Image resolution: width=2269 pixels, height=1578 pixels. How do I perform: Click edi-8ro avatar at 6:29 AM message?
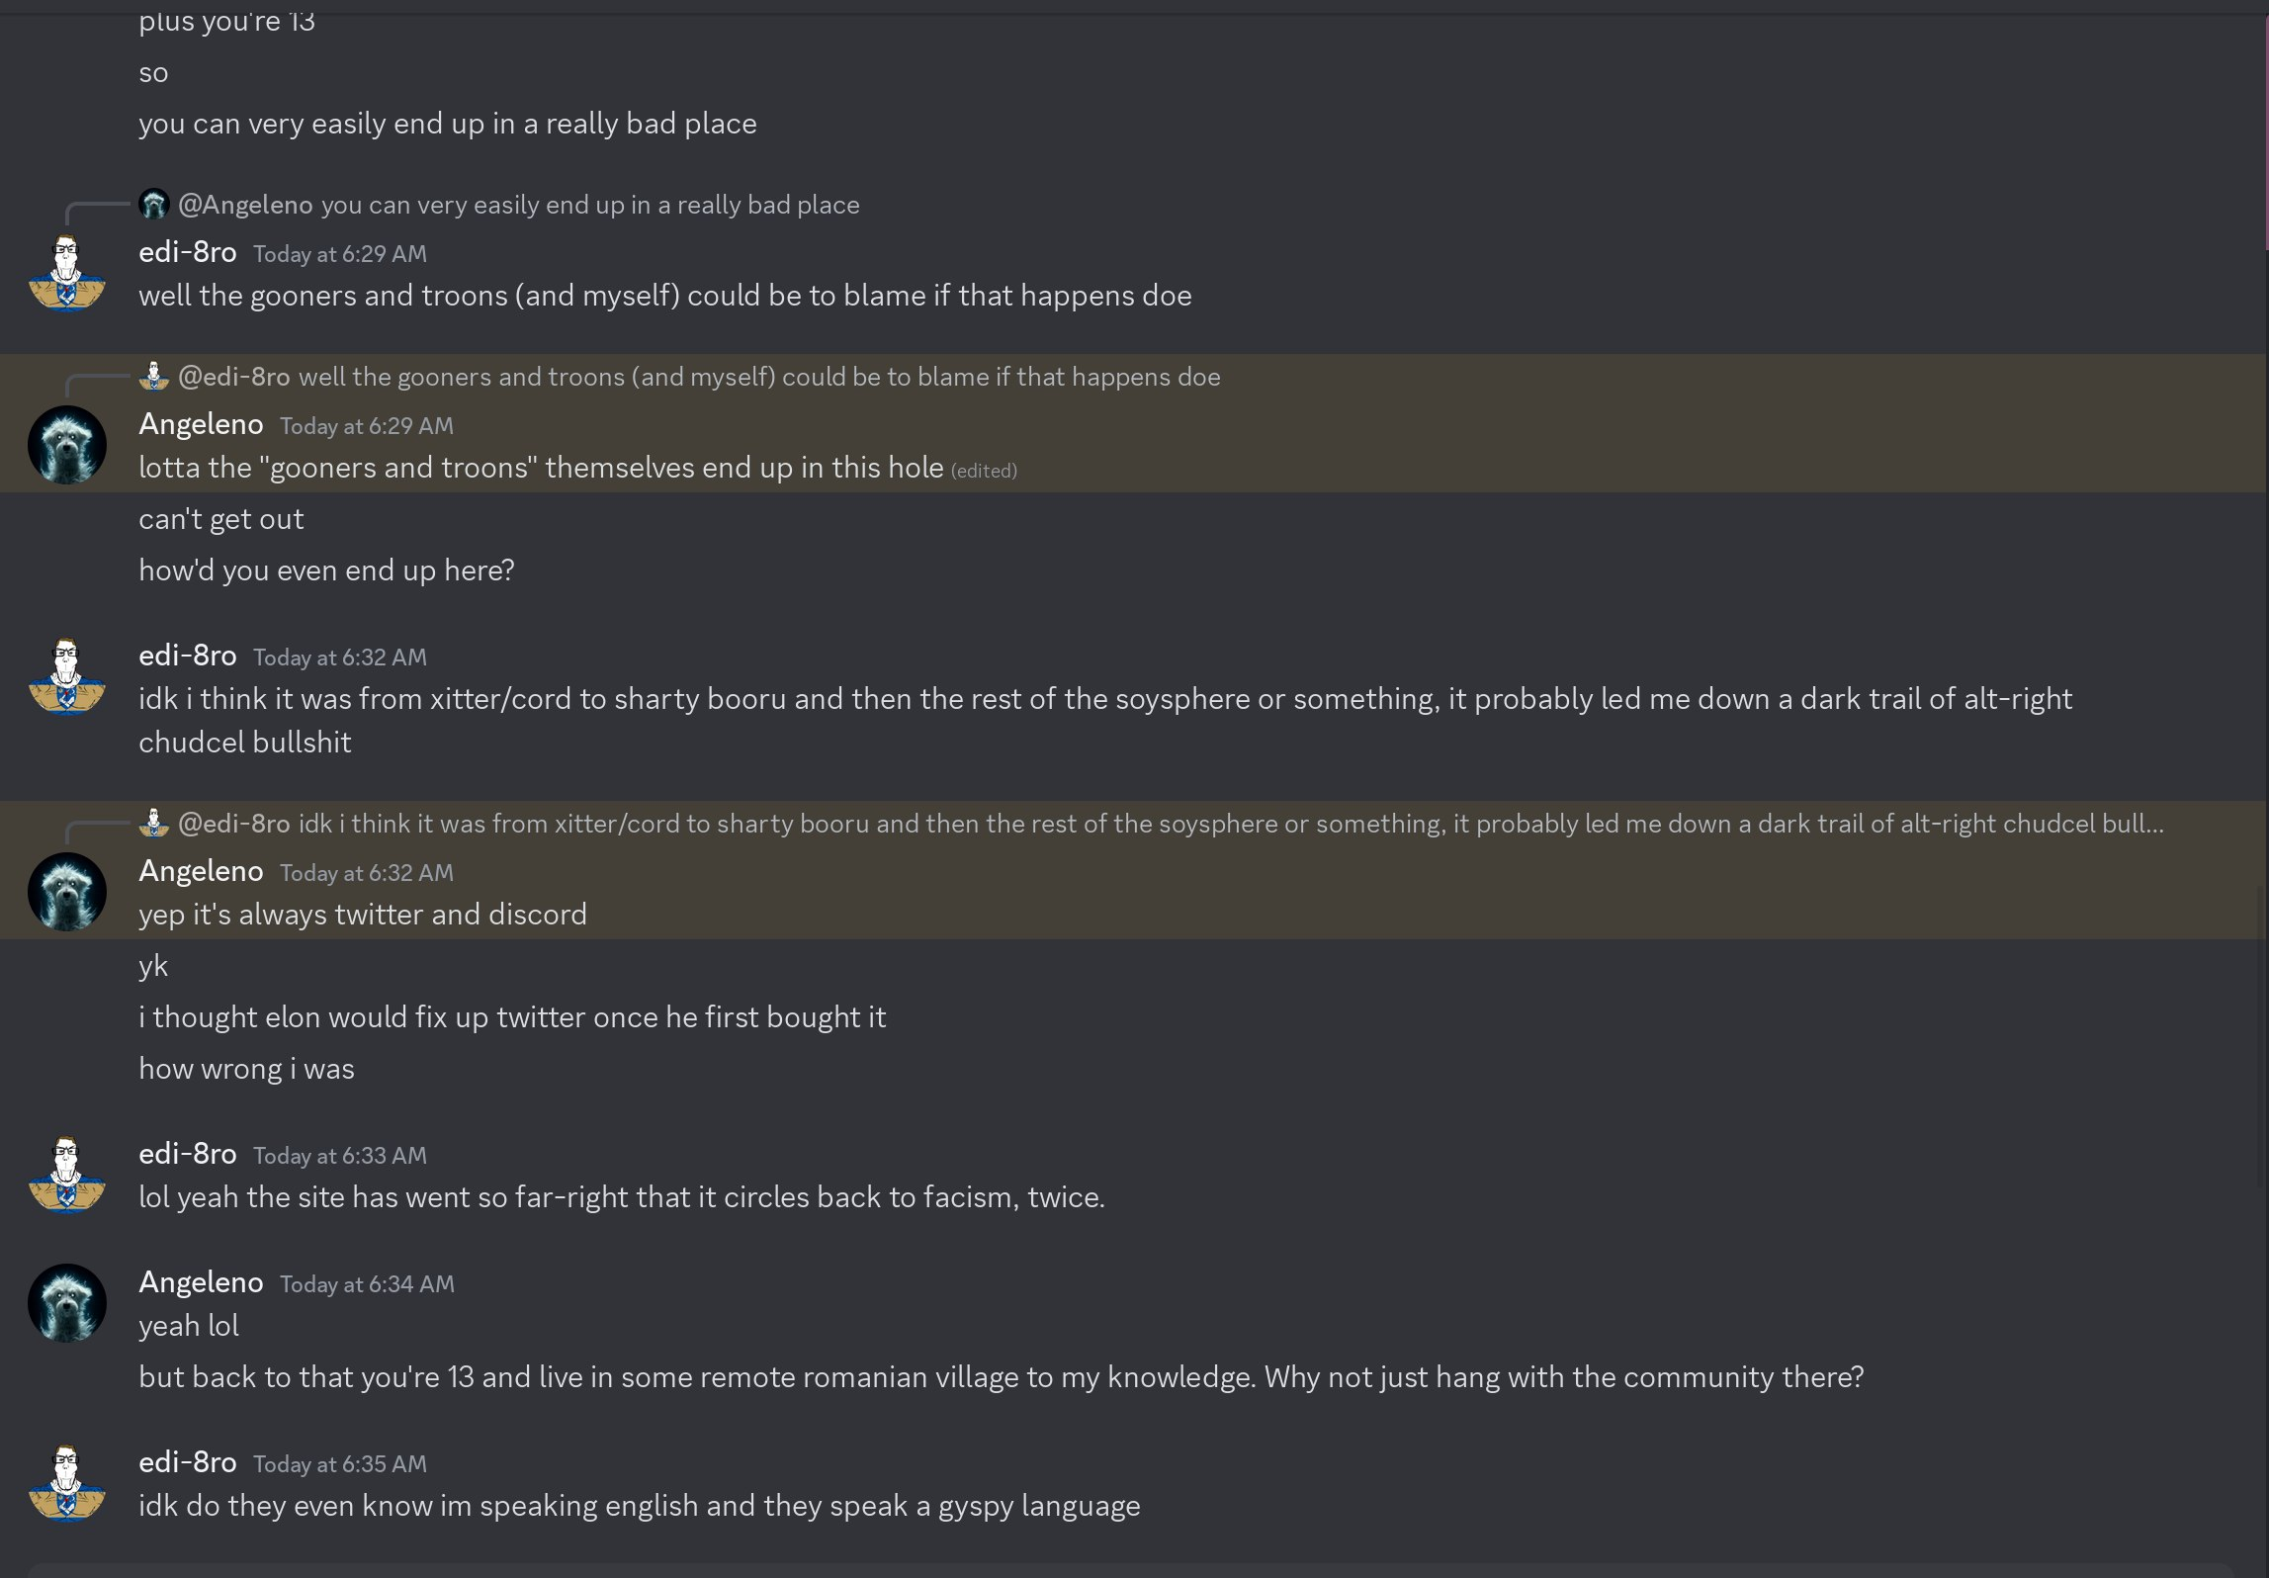[66, 274]
